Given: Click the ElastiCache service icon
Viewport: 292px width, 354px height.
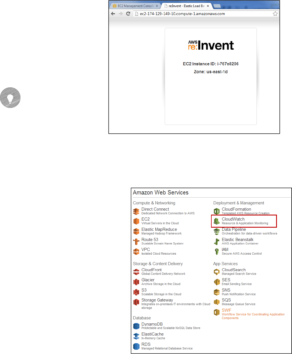Looking at the screenshot, I should point(136,336).
